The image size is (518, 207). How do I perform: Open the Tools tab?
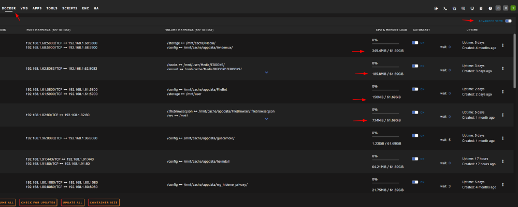[52, 8]
